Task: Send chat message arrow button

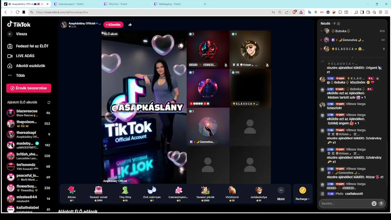Action: [381, 204]
